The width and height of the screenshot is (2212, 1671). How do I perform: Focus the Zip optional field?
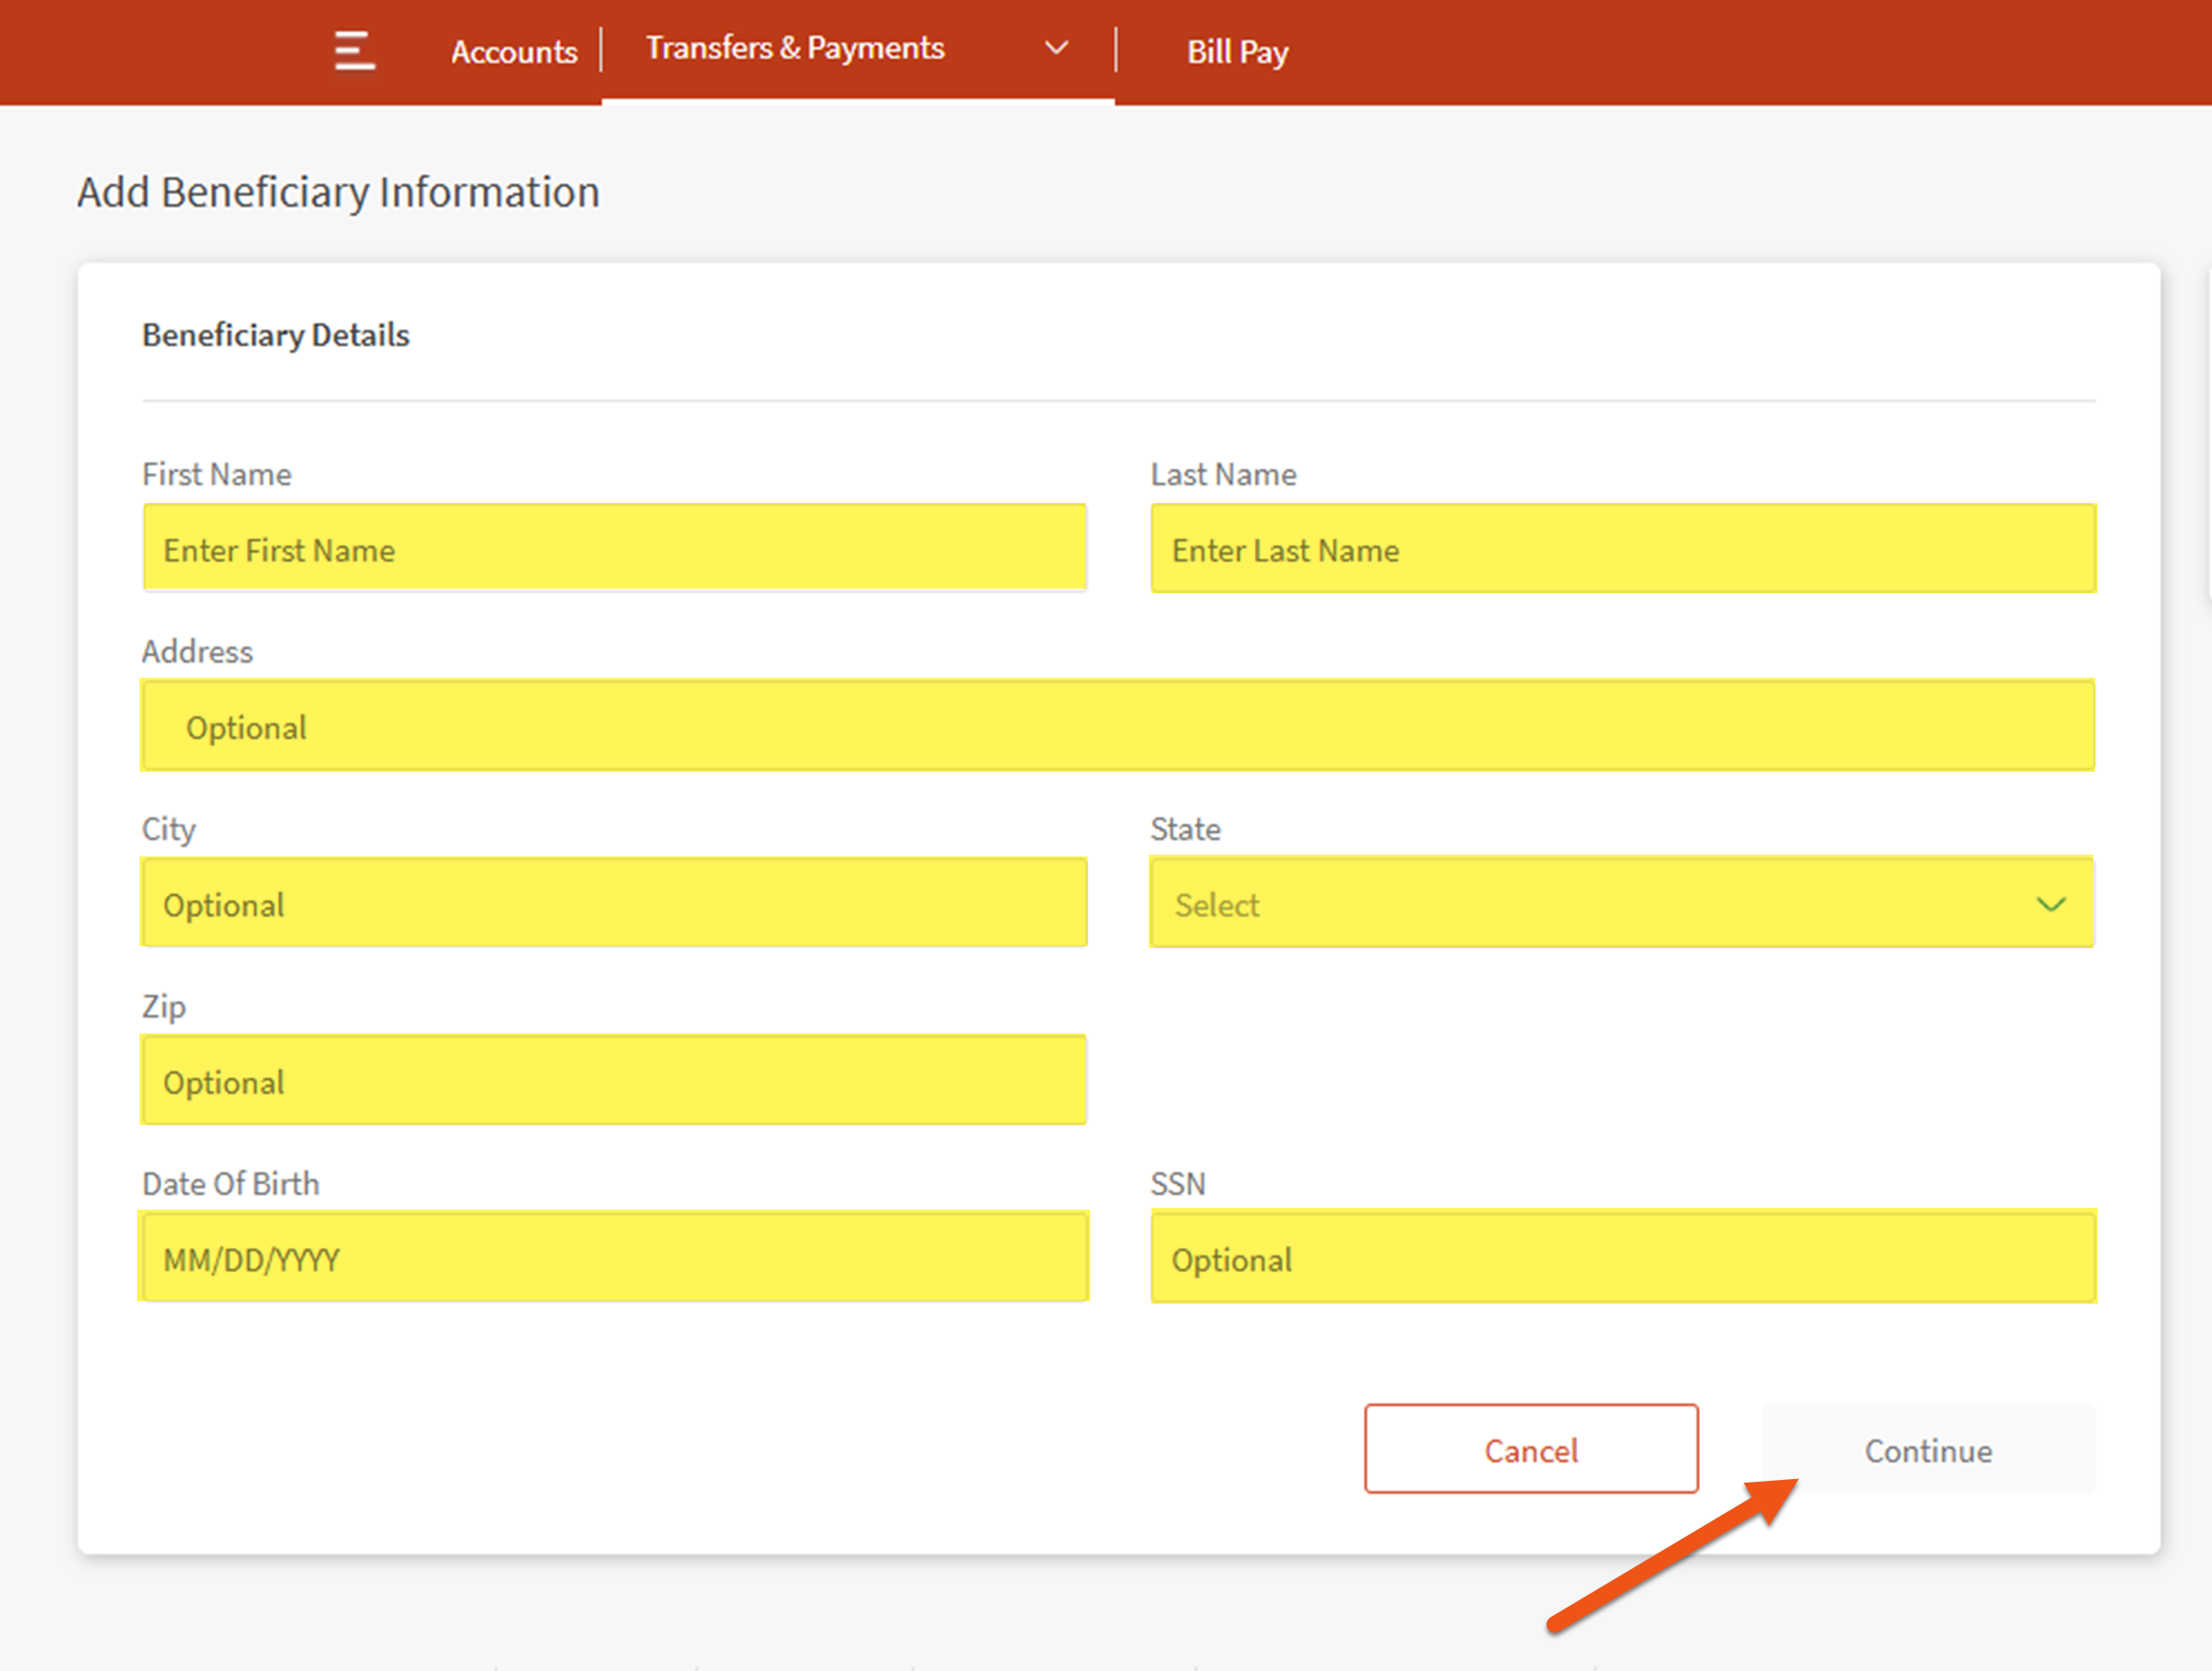[x=614, y=1080]
